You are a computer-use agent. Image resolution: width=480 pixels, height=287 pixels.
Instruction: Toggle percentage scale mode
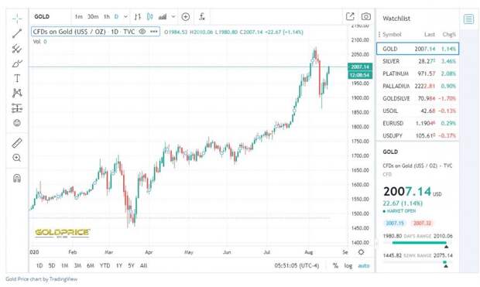click(x=335, y=265)
